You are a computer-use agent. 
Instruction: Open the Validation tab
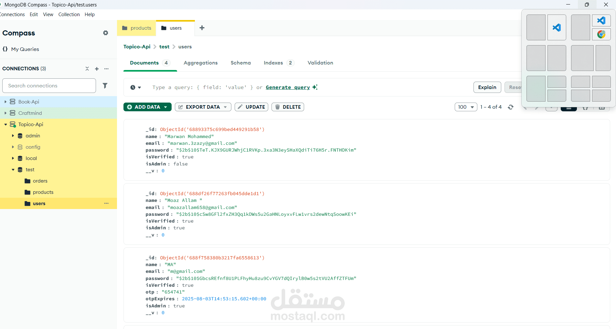(x=320, y=63)
